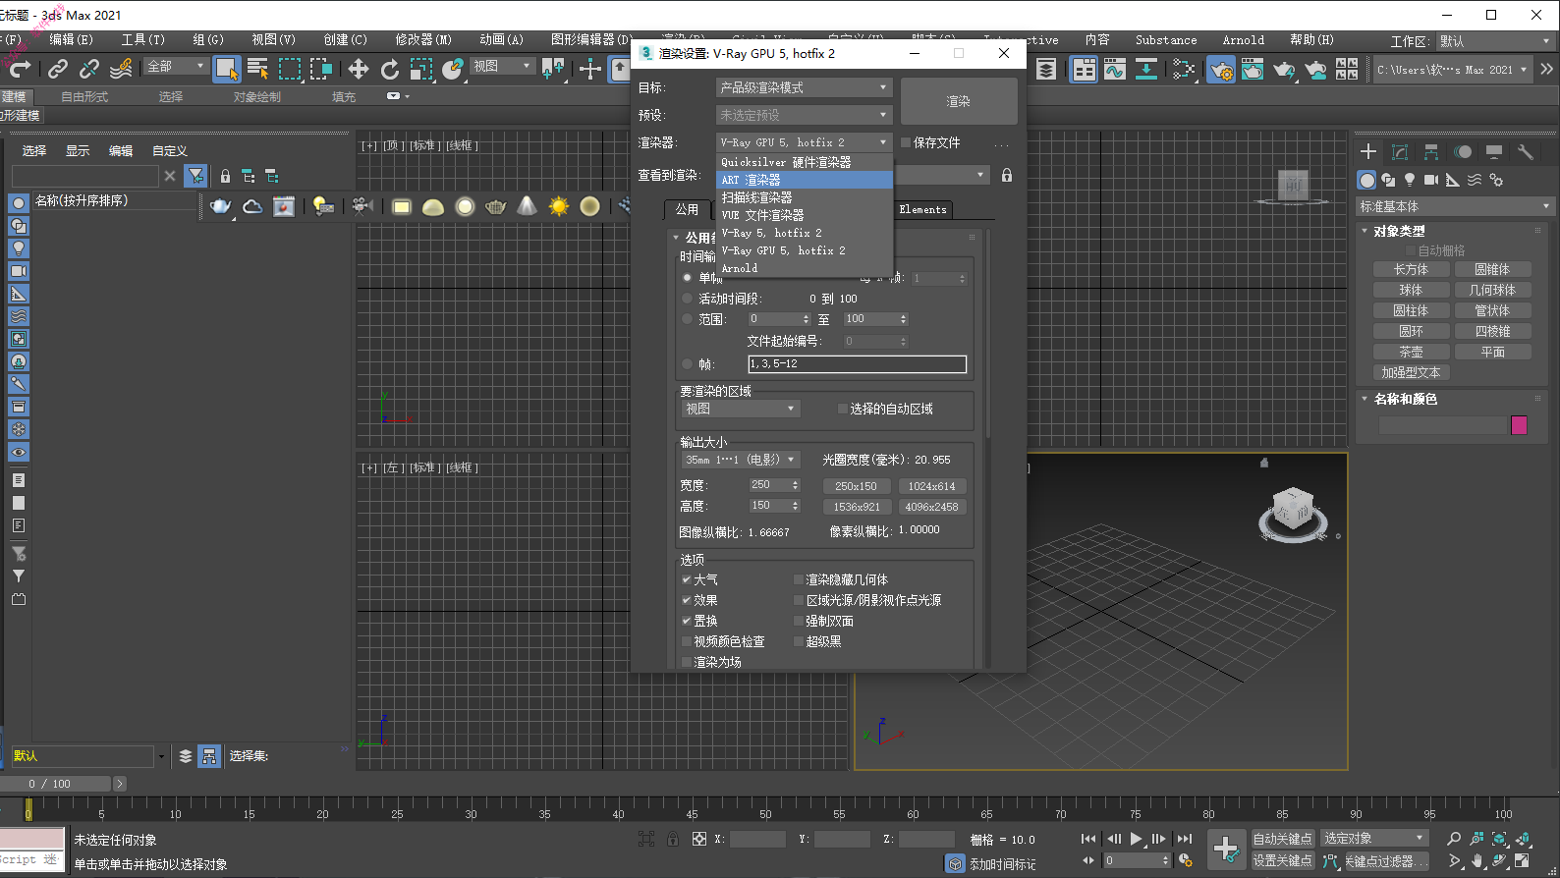
Task: Activate the Select Object tool
Action: coord(226,68)
